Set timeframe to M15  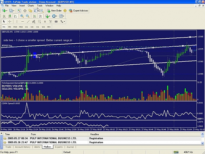[x=15, y=27]
